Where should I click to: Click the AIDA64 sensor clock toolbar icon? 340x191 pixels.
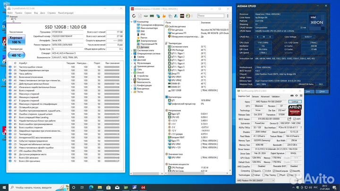[188, 16]
